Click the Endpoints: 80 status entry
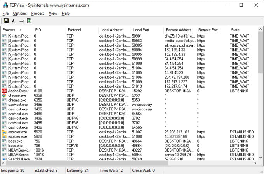Viewport: 264px width, 174px height. (x=13, y=170)
